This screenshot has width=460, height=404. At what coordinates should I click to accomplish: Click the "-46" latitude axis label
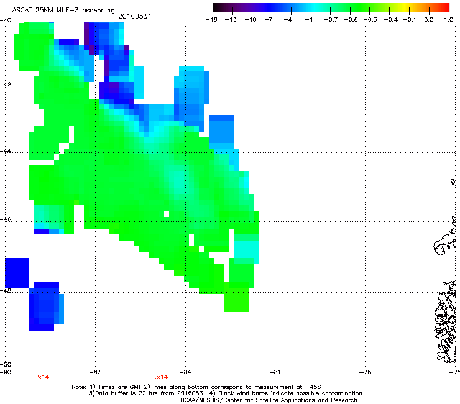pos(6,219)
